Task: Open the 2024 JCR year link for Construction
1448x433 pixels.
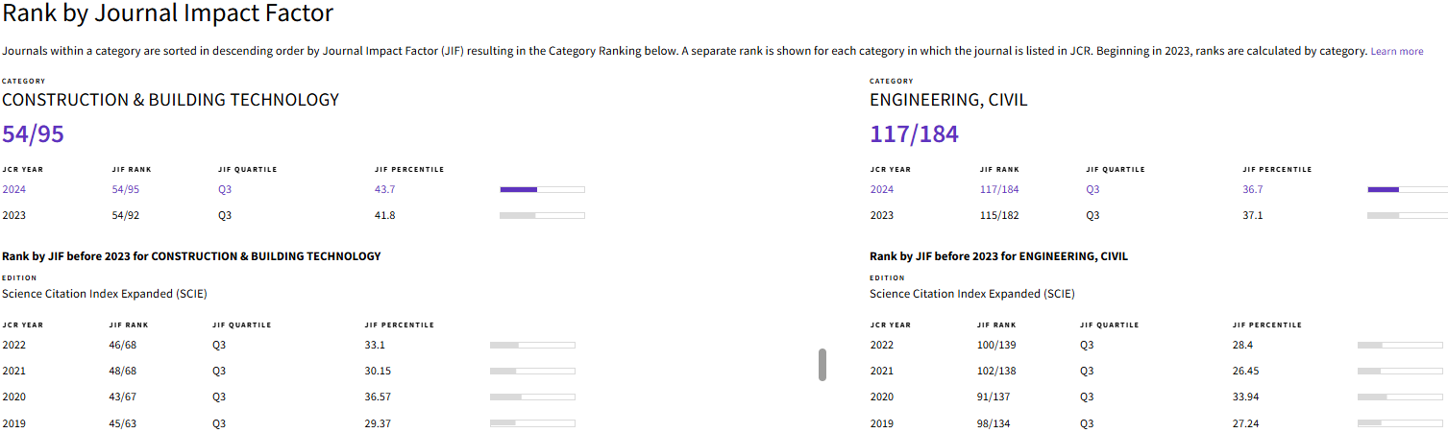Action: (14, 189)
